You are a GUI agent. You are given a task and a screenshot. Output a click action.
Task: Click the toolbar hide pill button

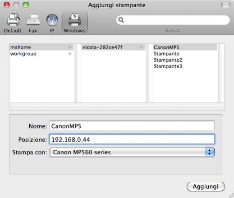click(x=225, y=5)
